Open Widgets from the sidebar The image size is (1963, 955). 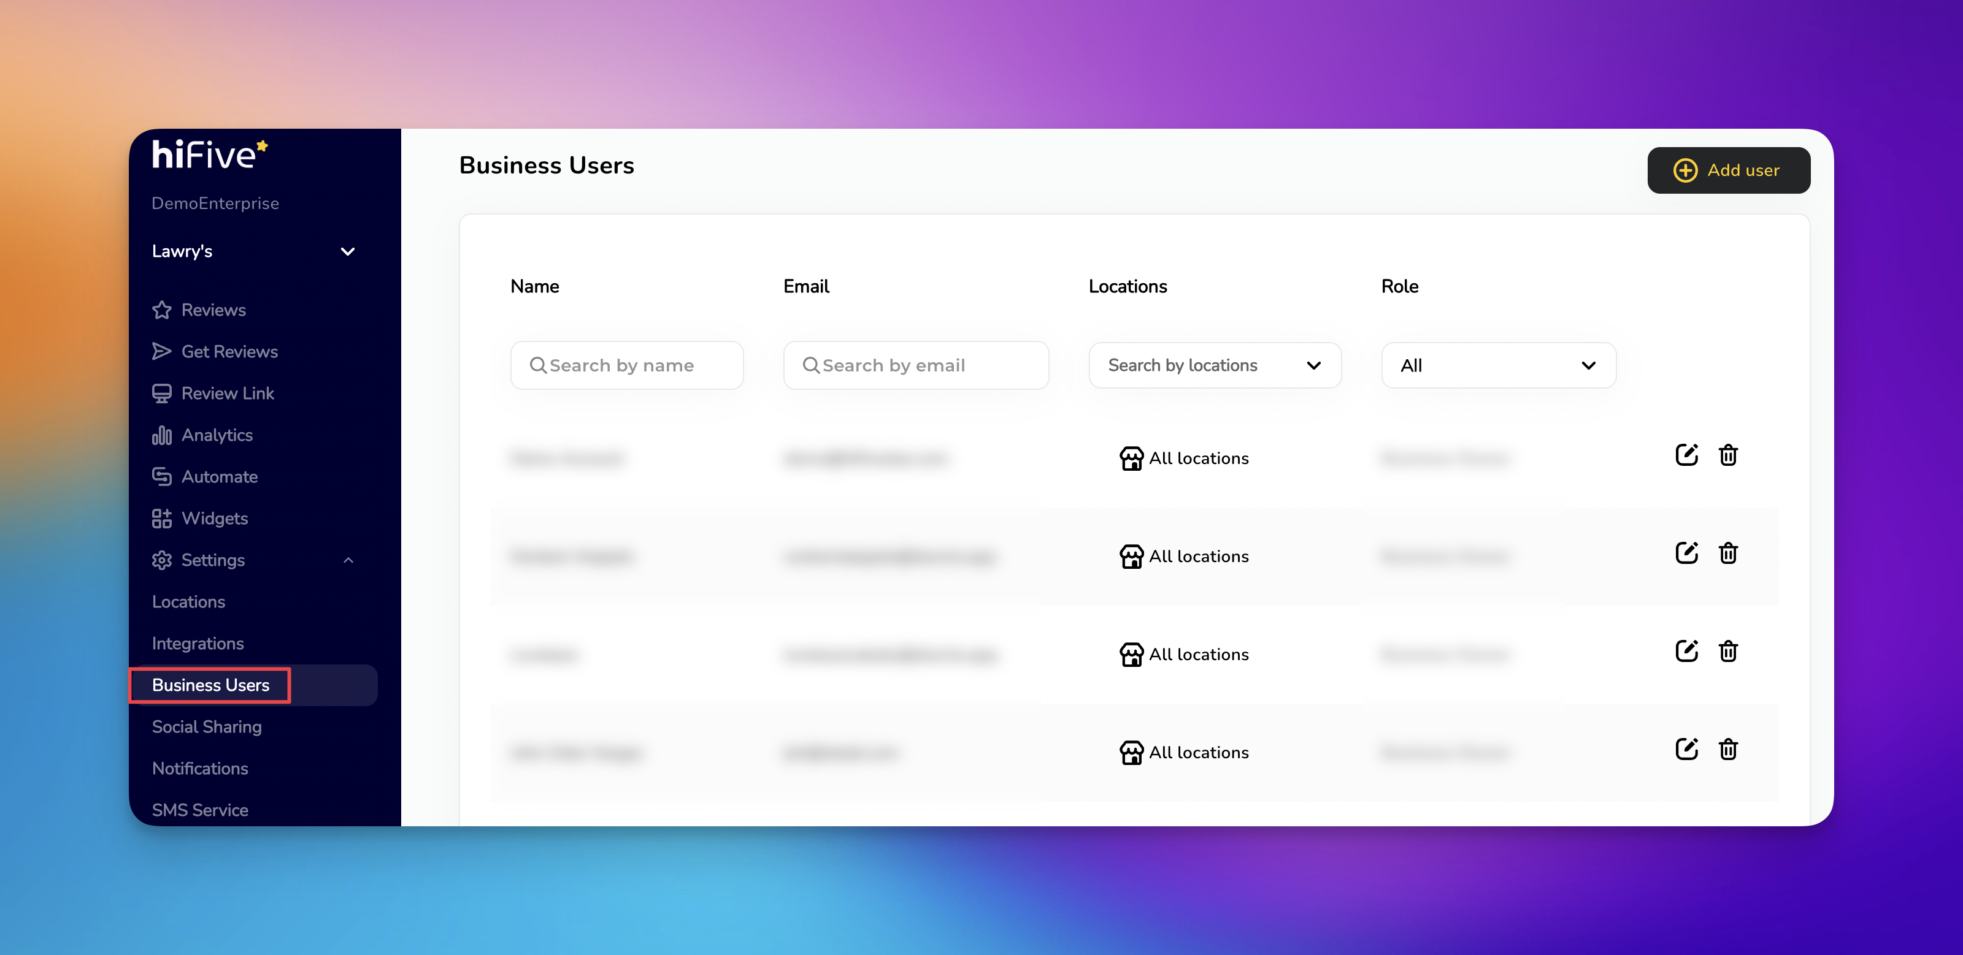(214, 519)
